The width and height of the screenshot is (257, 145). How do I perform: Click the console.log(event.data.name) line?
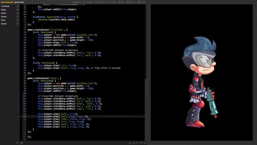tap(57, 20)
